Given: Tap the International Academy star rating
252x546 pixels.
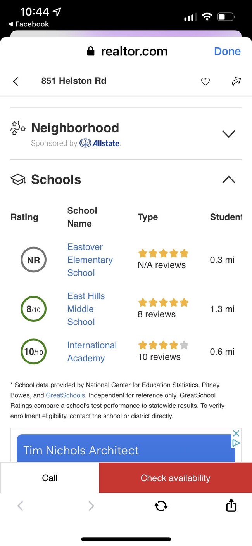Looking at the screenshot, I should [x=163, y=345].
